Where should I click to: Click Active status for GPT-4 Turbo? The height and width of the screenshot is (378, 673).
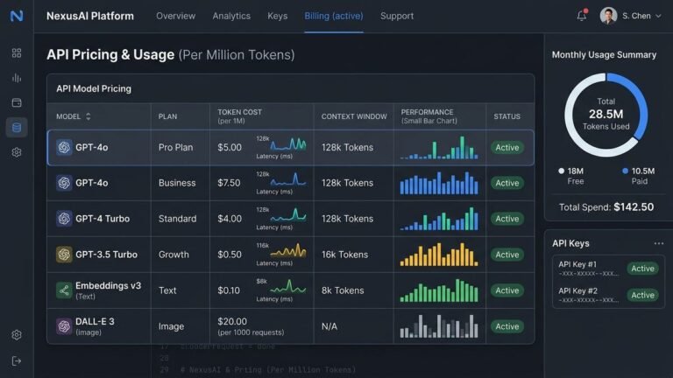tap(507, 219)
